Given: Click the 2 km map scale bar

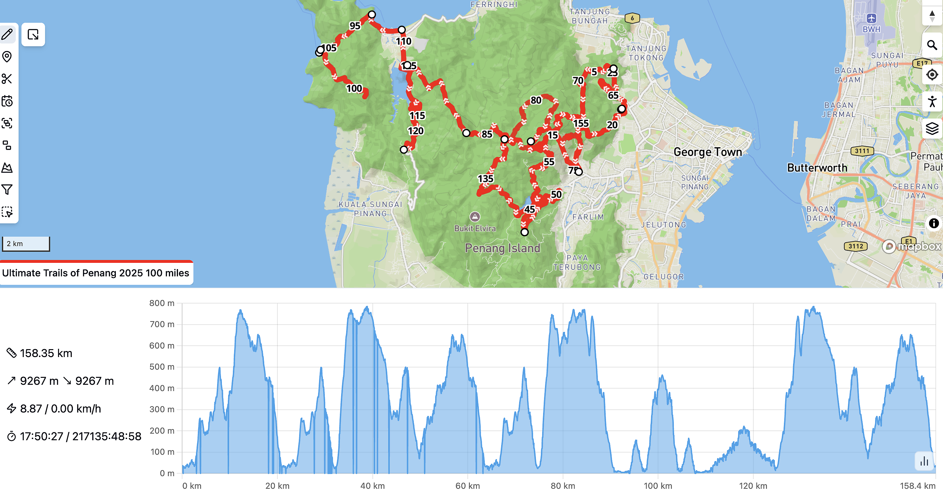Looking at the screenshot, I should click(x=26, y=244).
